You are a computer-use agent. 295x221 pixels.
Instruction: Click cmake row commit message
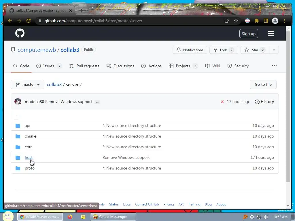tap(132, 136)
